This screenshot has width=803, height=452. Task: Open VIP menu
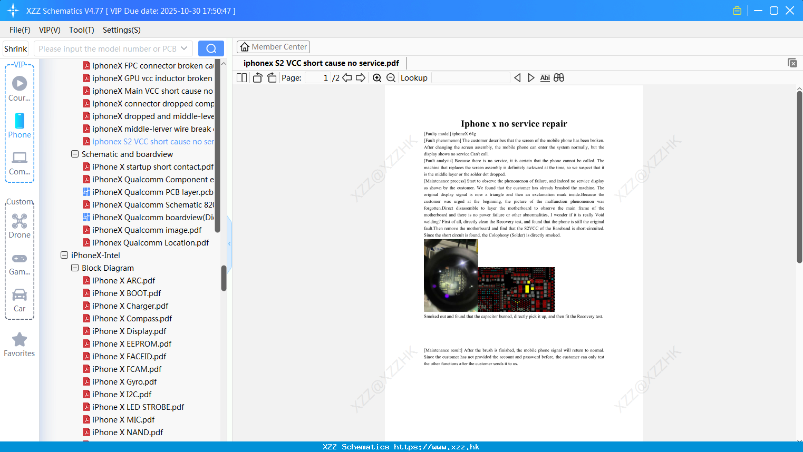point(50,30)
